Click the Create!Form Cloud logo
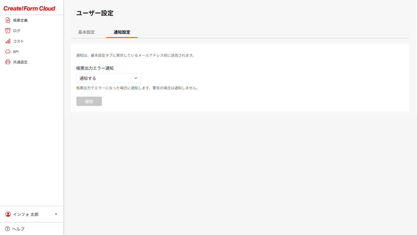This screenshot has height=235, width=417. click(x=29, y=8)
